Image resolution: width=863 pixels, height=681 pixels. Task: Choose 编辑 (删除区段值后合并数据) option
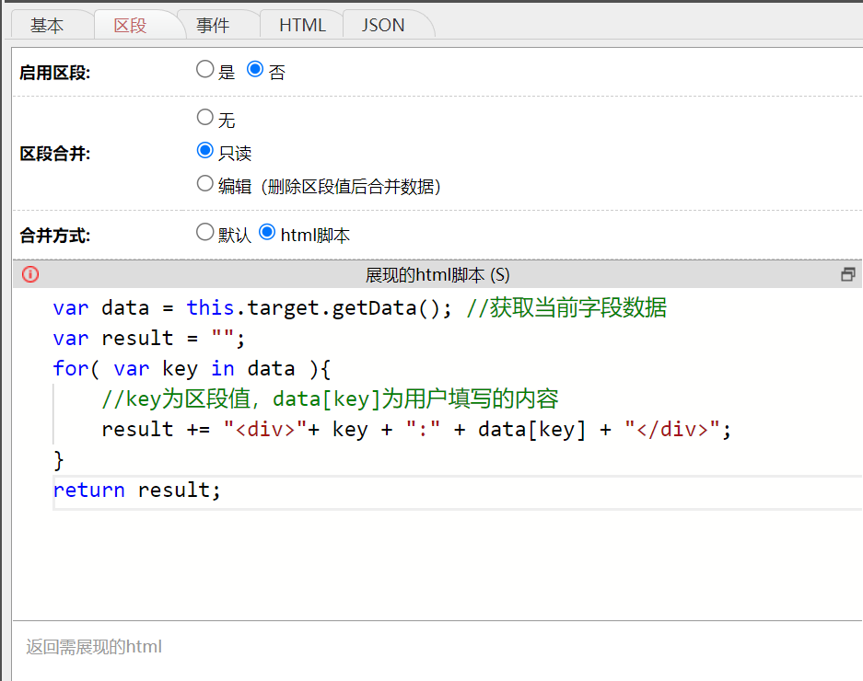205,184
